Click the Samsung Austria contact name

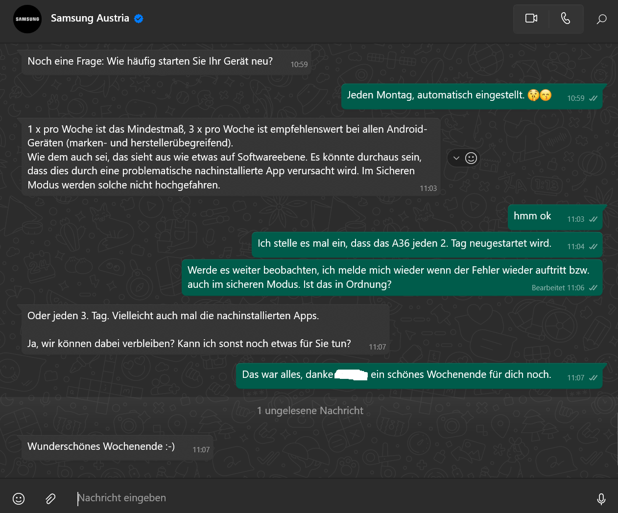[x=90, y=18]
